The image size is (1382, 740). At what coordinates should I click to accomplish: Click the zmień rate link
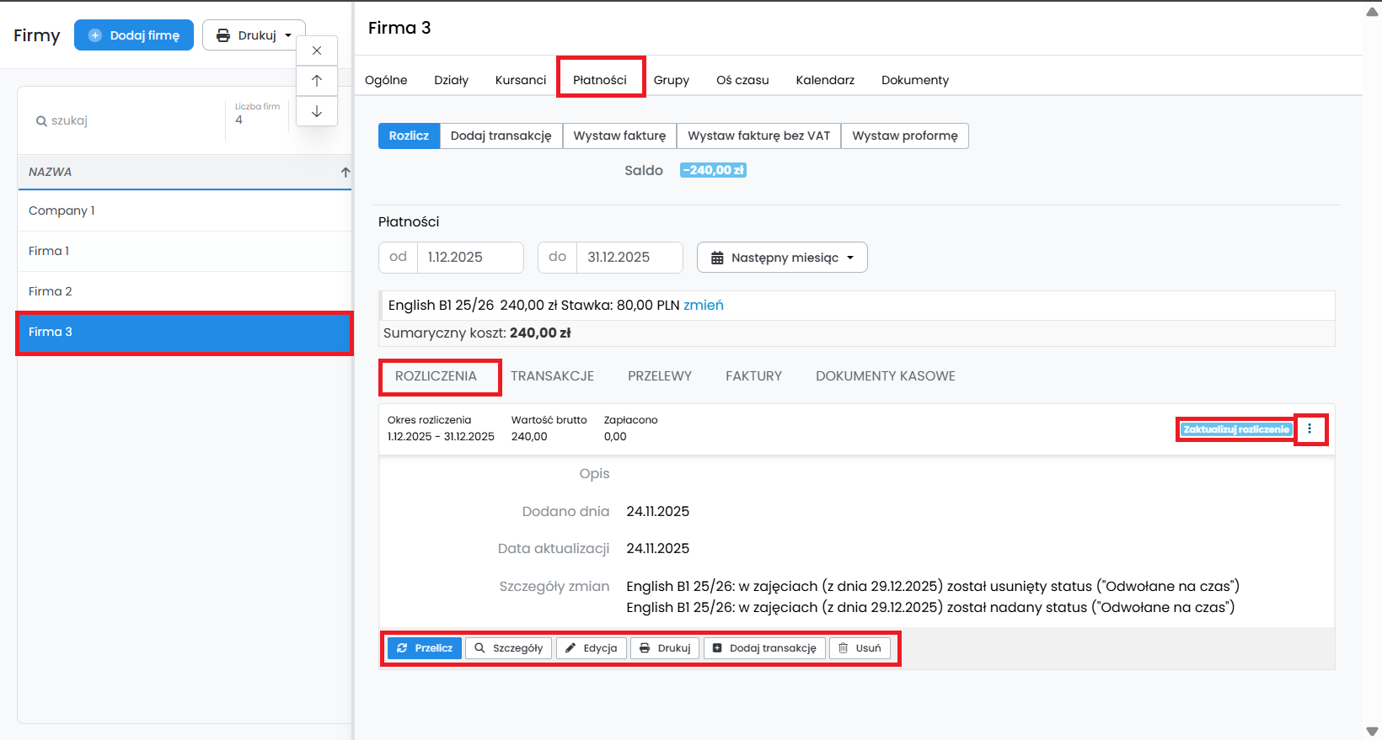[703, 305]
